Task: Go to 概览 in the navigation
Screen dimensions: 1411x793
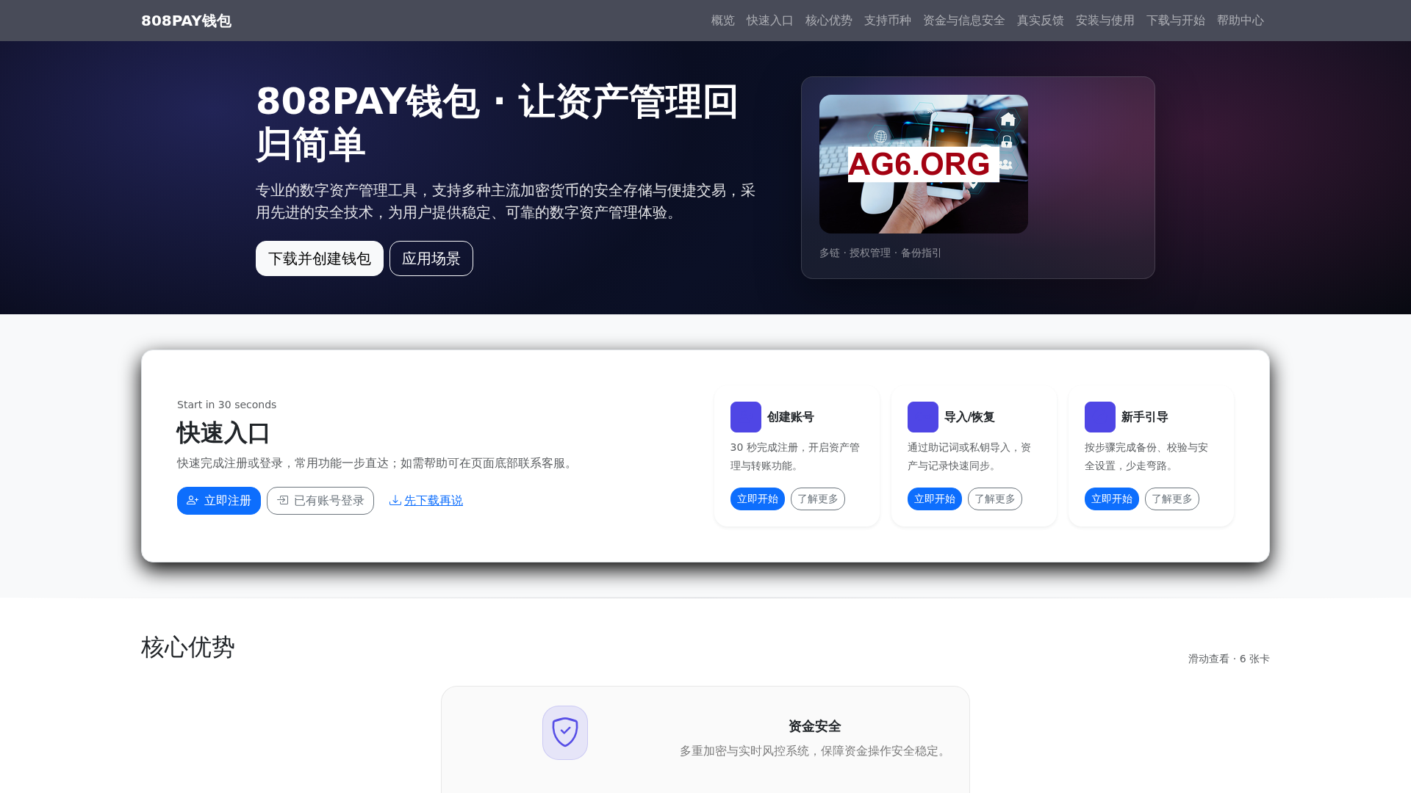Action: [722, 21]
